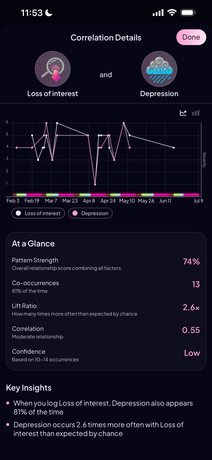Tap the Done button

pyautogui.click(x=191, y=37)
